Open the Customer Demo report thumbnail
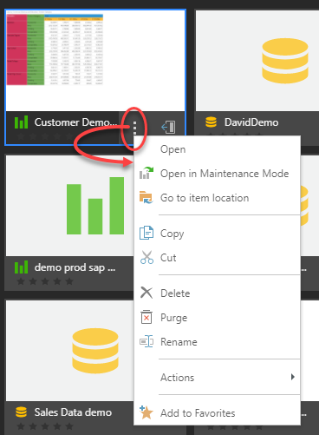 95,61
